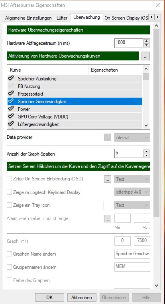This screenshot has height=304, width=165.
Task: Switch to Allgemeine Einstellungen tab
Action: (28, 18)
